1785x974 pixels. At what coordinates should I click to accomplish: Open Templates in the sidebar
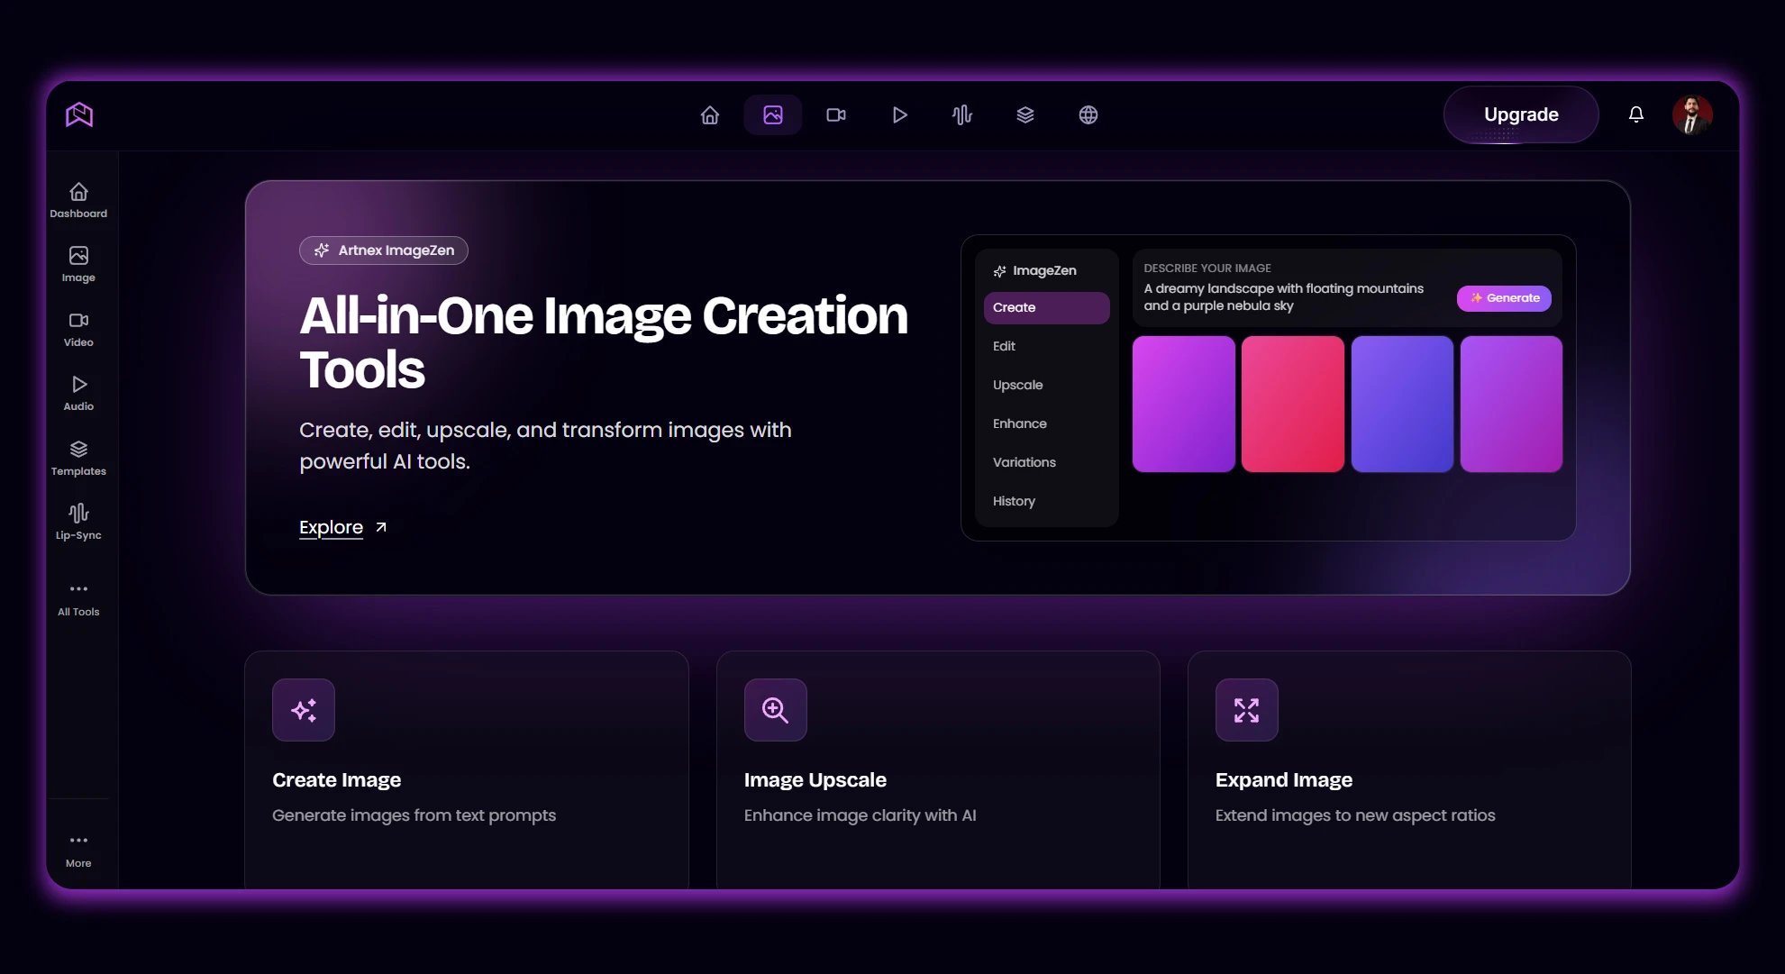click(x=78, y=458)
